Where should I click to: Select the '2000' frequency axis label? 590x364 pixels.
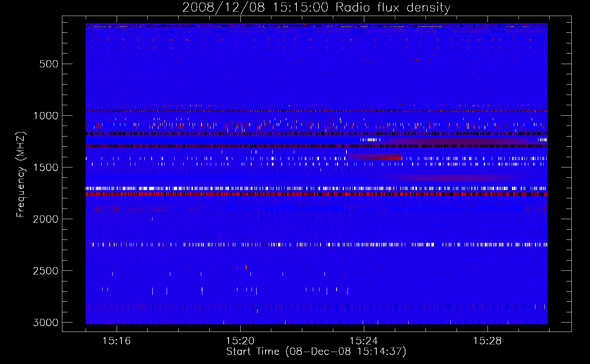point(46,219)
